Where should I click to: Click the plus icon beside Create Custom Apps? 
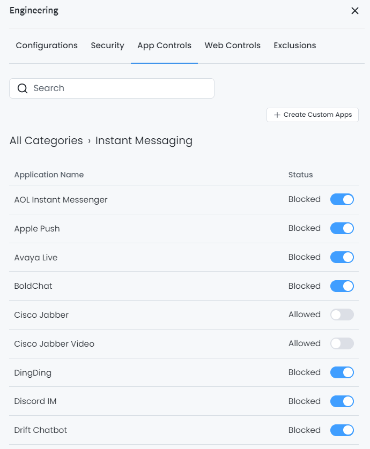tap(277, 115)
